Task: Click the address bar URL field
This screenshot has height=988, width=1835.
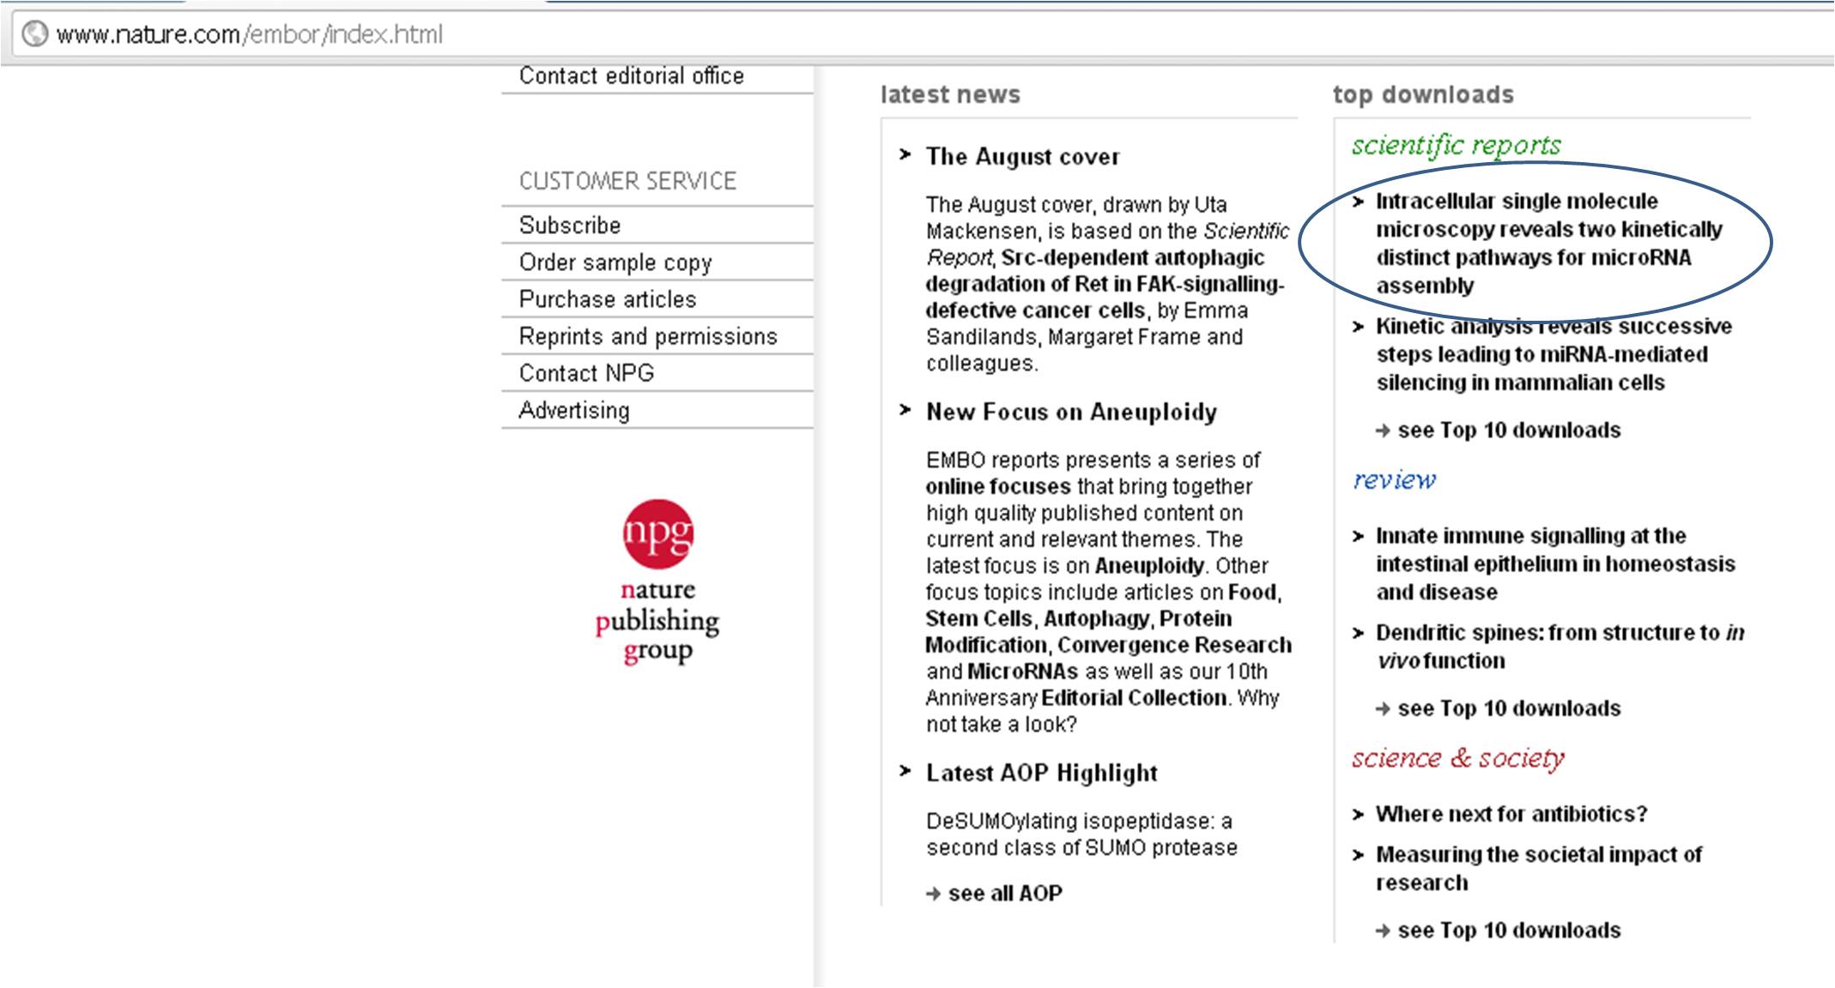Action: (249, 34)
